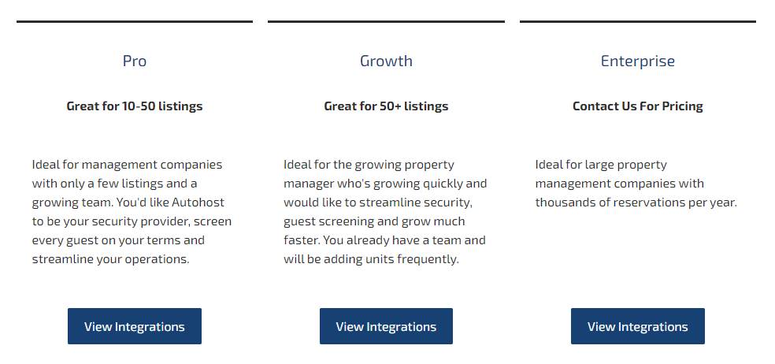Click View Integrations under the Pro plan
Viewport: 775px width, 364px height.
pos(135,326)
